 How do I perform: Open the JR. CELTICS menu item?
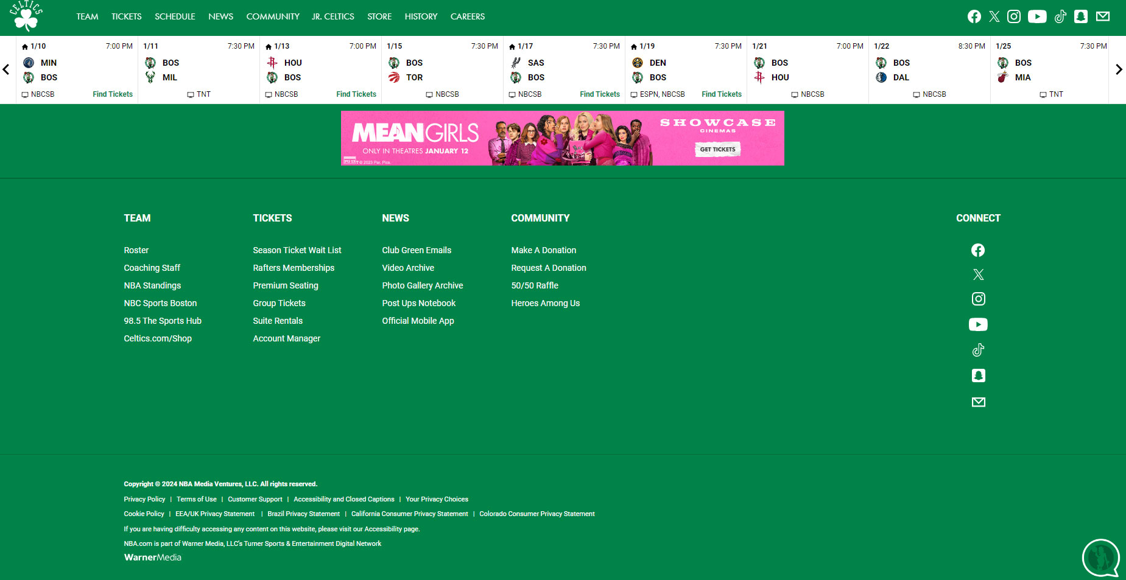[x=333, y=16]
